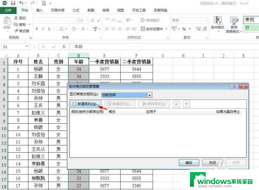Screen dimensions: 259x190
Task: Open the font group dialog launcher
Action: [100, 38]
